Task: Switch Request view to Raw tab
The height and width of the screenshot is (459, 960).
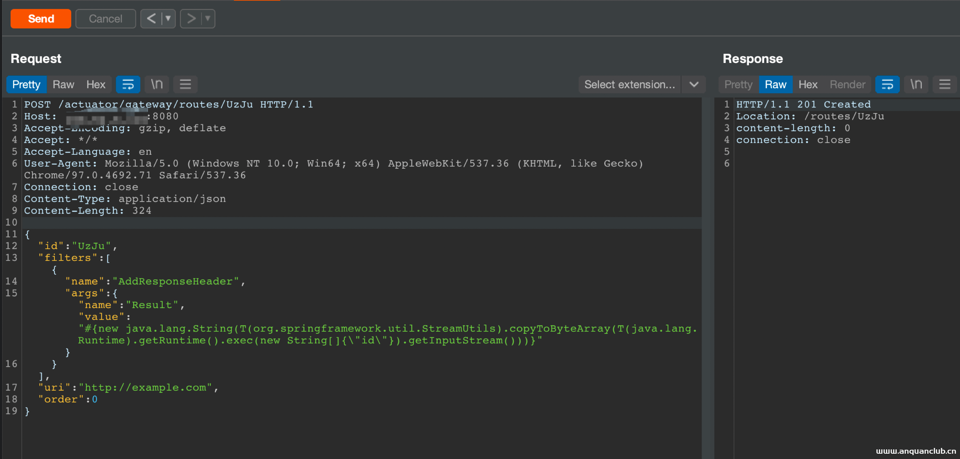Action: pyautogui.click(x=63, y=84)
